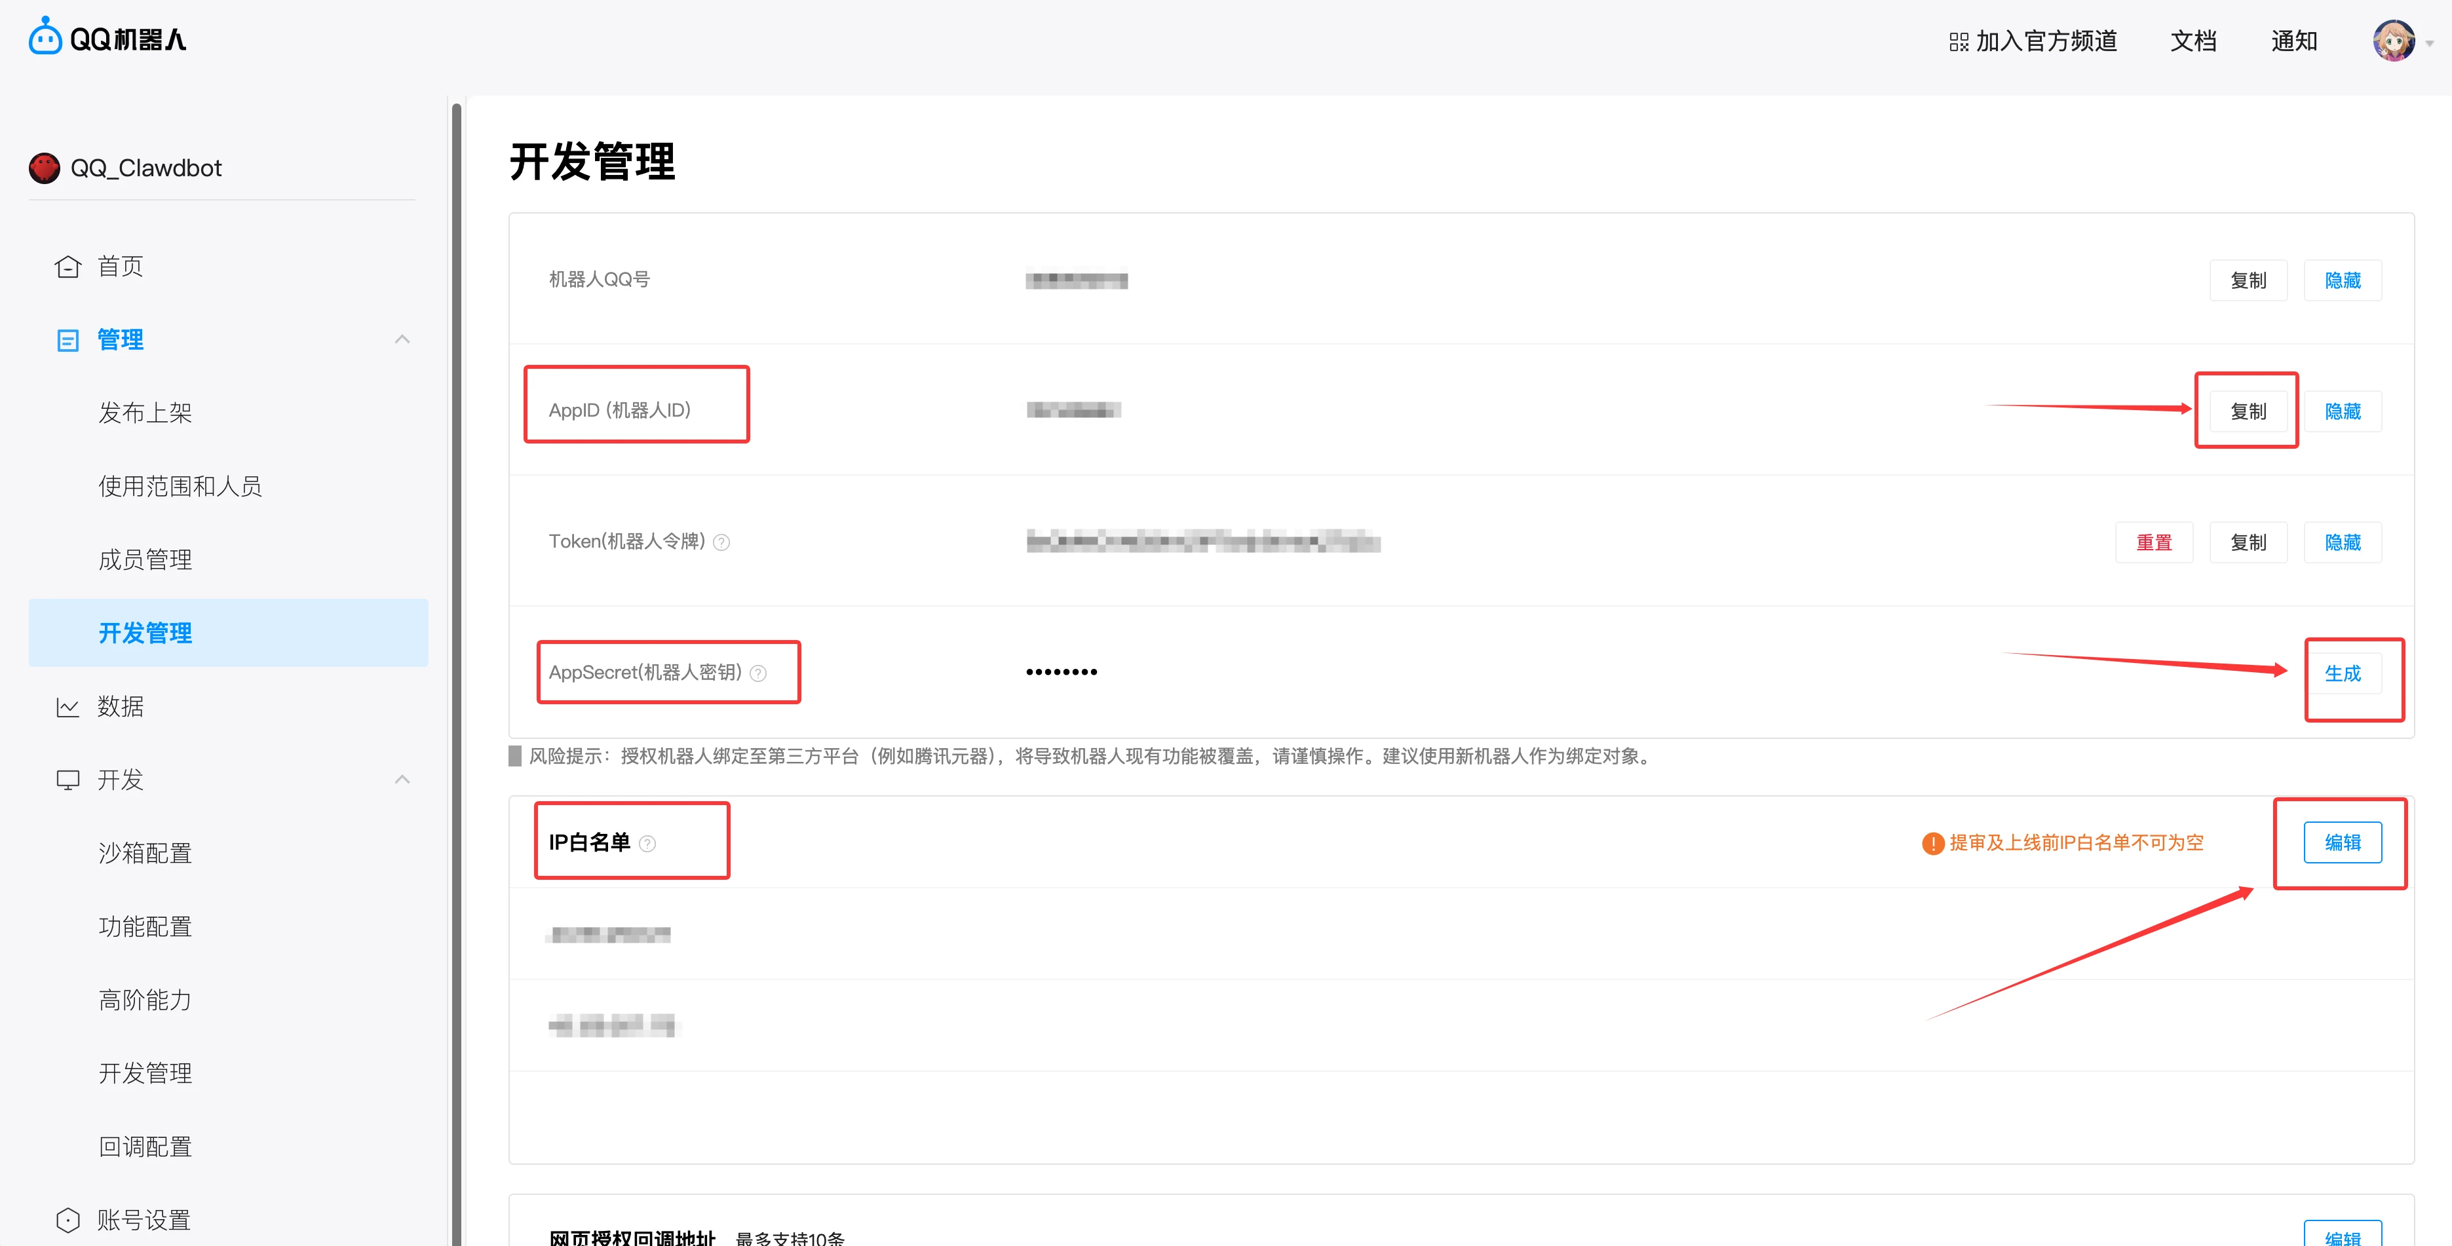Open 通知 in top navigation
Image resolution: width=2452 pixels, height=1246 pixels.
(x=2293, y=41)
